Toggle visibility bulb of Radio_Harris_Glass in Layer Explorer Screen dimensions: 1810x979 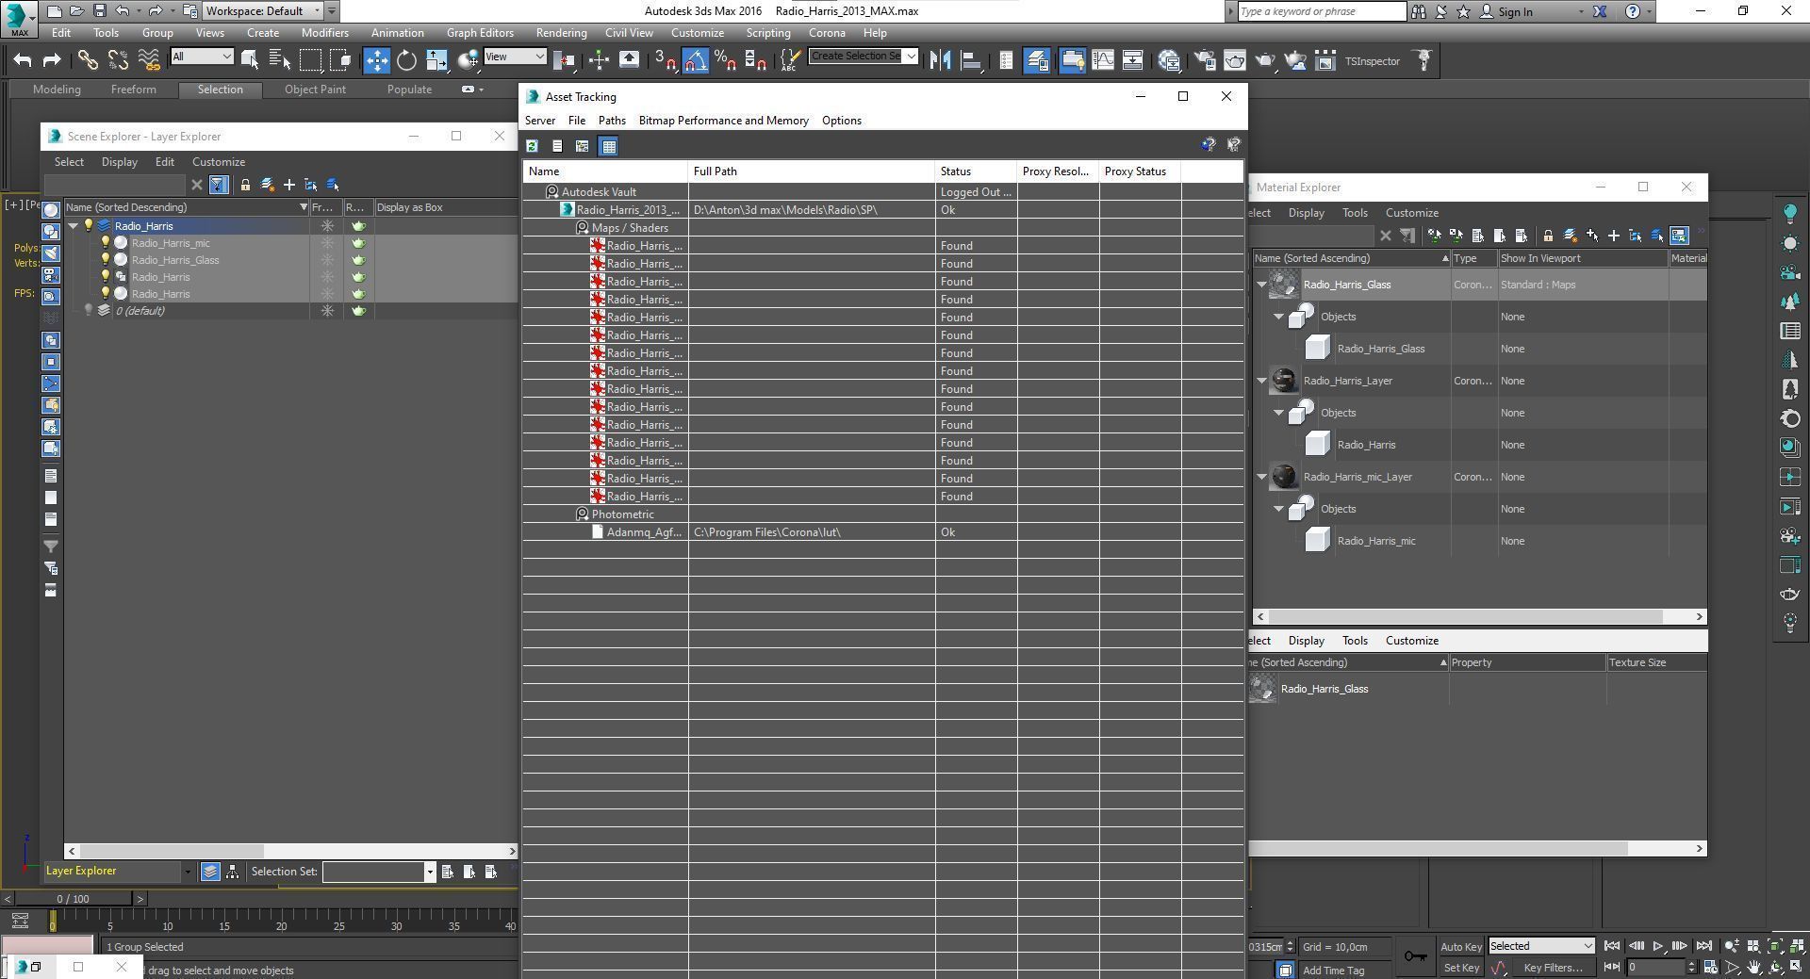pos(106,260)
